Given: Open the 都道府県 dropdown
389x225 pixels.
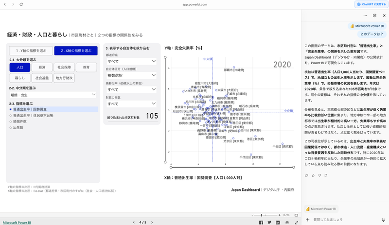Looking at the screenshot, I should pos(132,62).
